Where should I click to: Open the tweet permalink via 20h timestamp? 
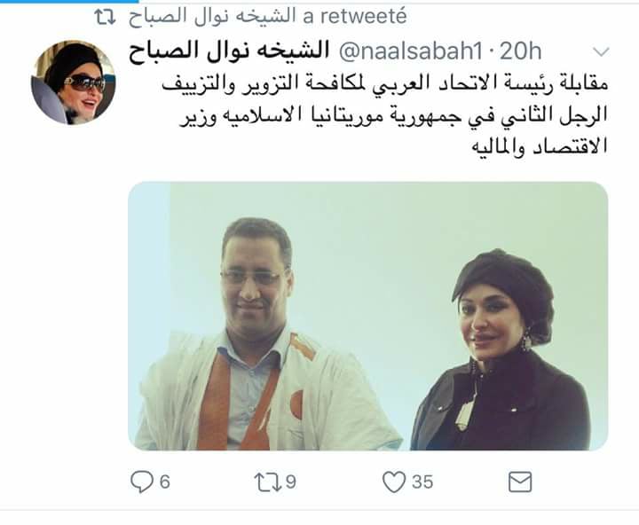point(520,51)
